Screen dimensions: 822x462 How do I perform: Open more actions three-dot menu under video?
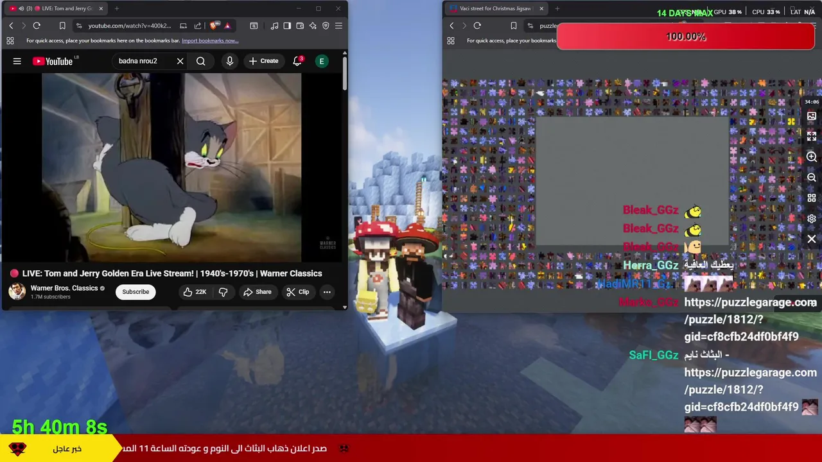pyautogui.click(x=327, y=292)
